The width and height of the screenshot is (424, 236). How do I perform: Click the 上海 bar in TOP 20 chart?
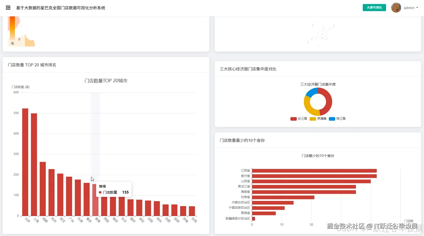coord(34,165)
